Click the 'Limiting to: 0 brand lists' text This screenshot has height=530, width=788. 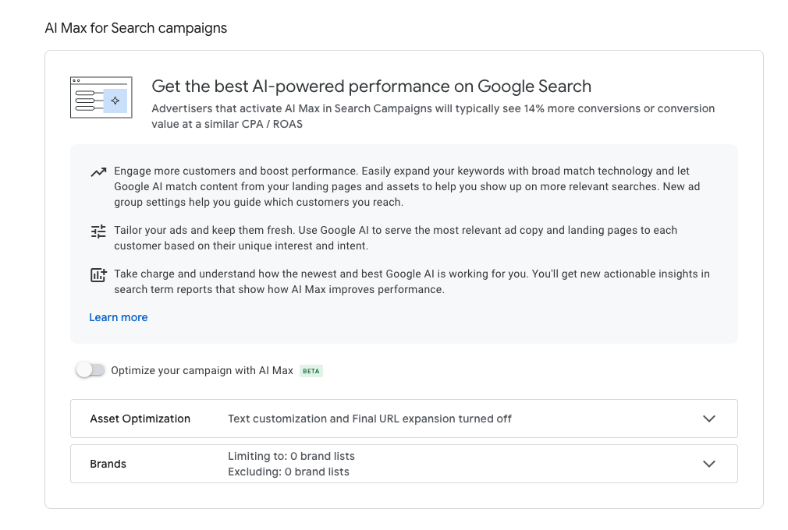(x=292, y=456)
